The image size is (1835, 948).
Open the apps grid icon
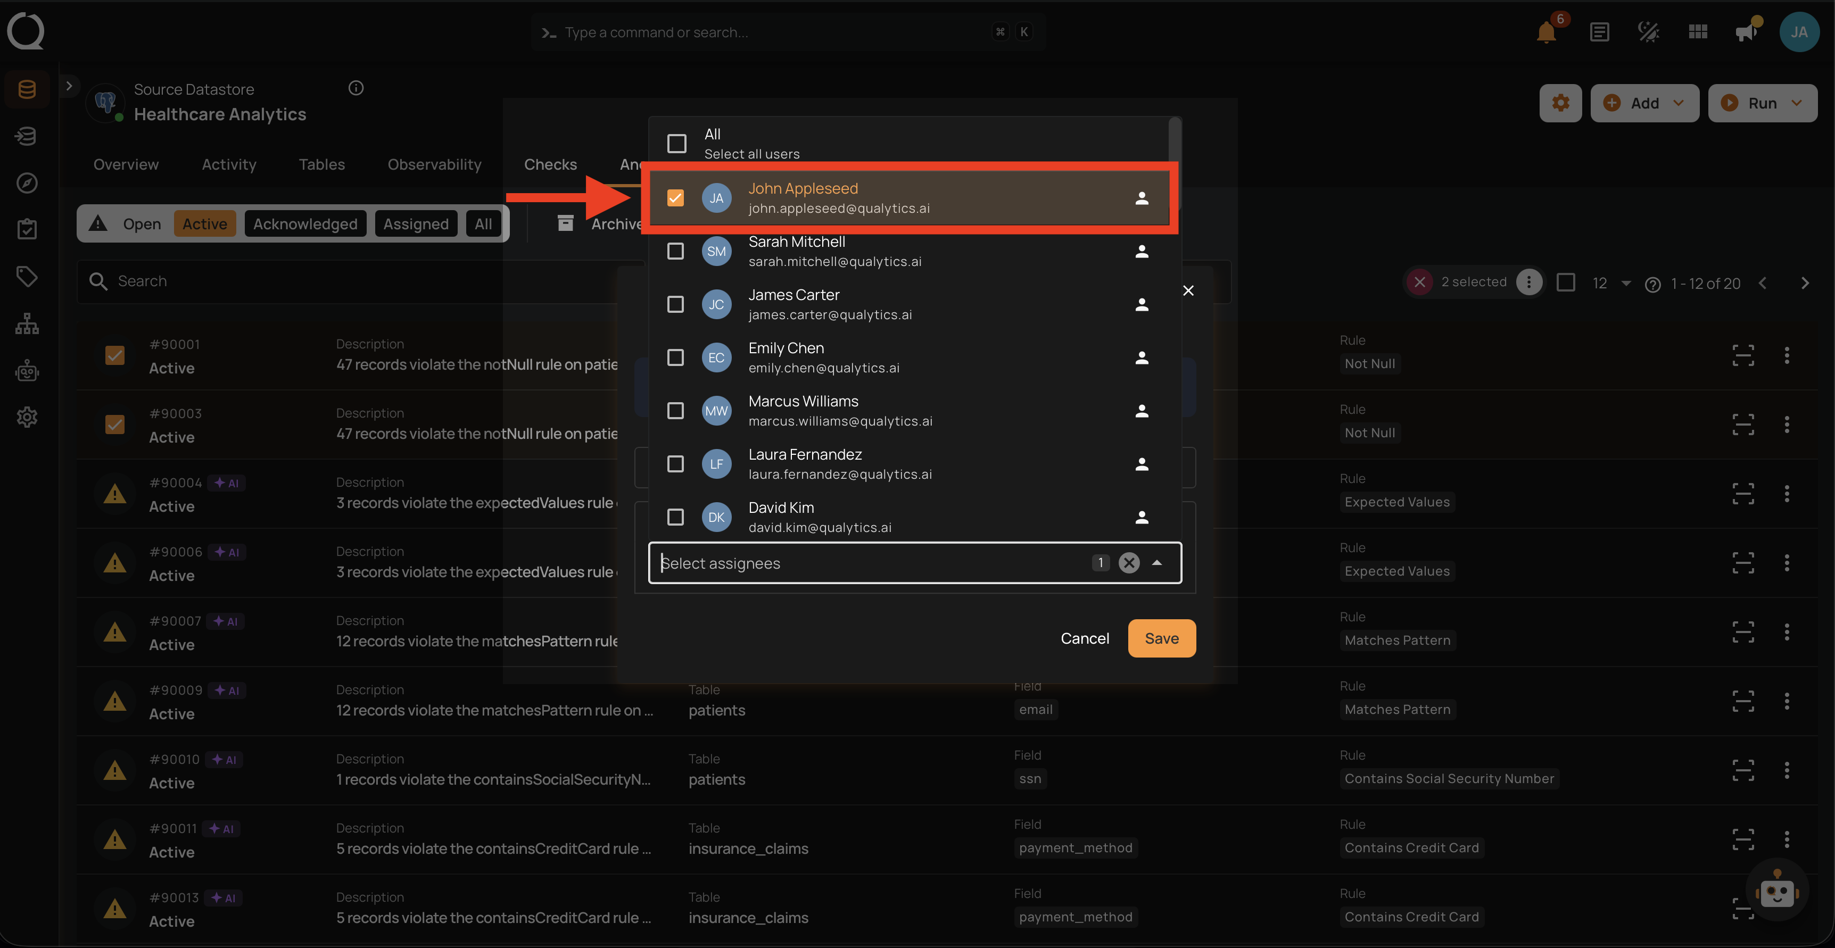tap(1698, 32)
